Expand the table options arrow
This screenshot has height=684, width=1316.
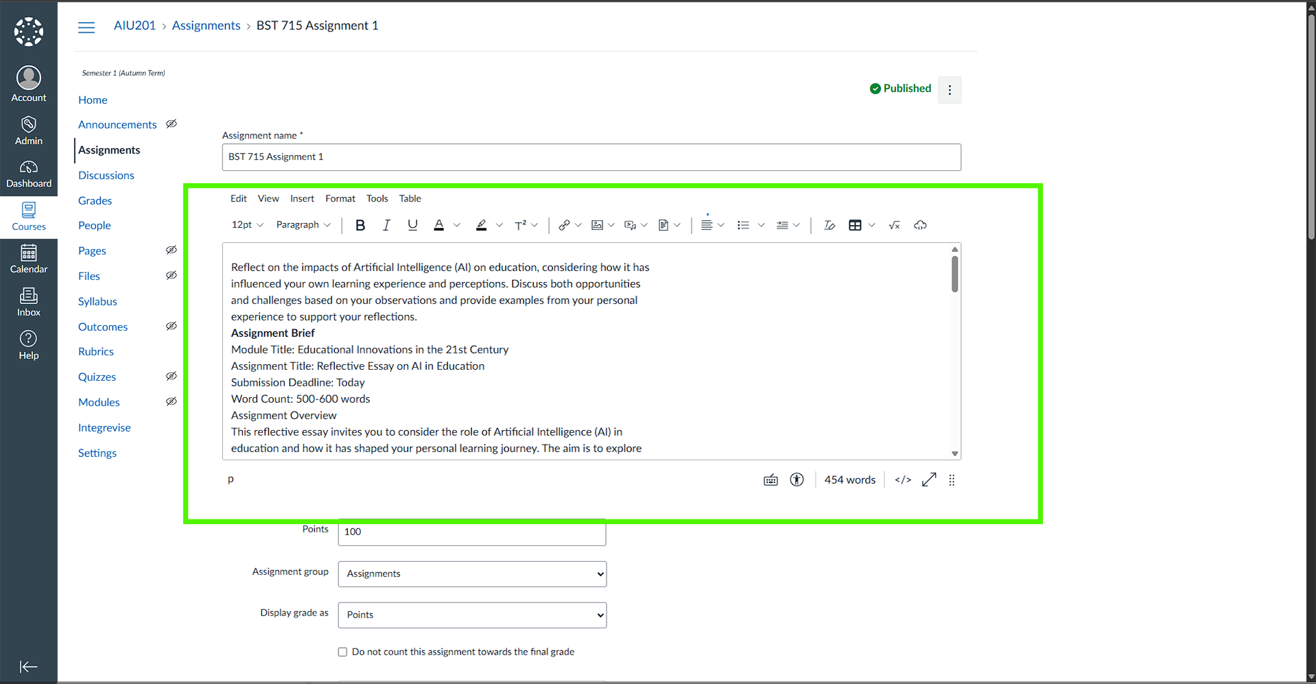pyautogui.click(x=872, y=225)
